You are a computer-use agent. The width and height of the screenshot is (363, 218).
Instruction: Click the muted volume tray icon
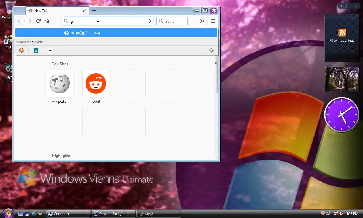[x=341, y=213]
